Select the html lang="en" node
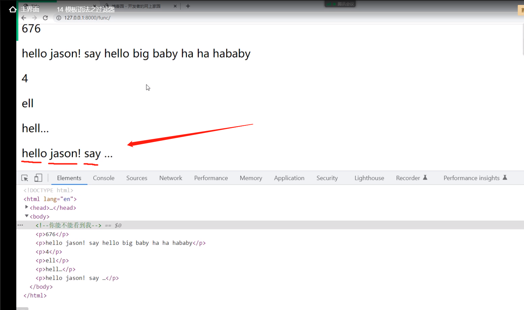Viewport: 524px width, 310px height. (50, 199)
